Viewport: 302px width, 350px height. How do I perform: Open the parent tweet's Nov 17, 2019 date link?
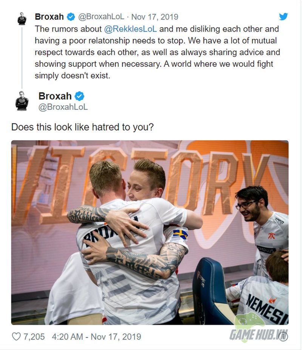[x=155, y=17]
